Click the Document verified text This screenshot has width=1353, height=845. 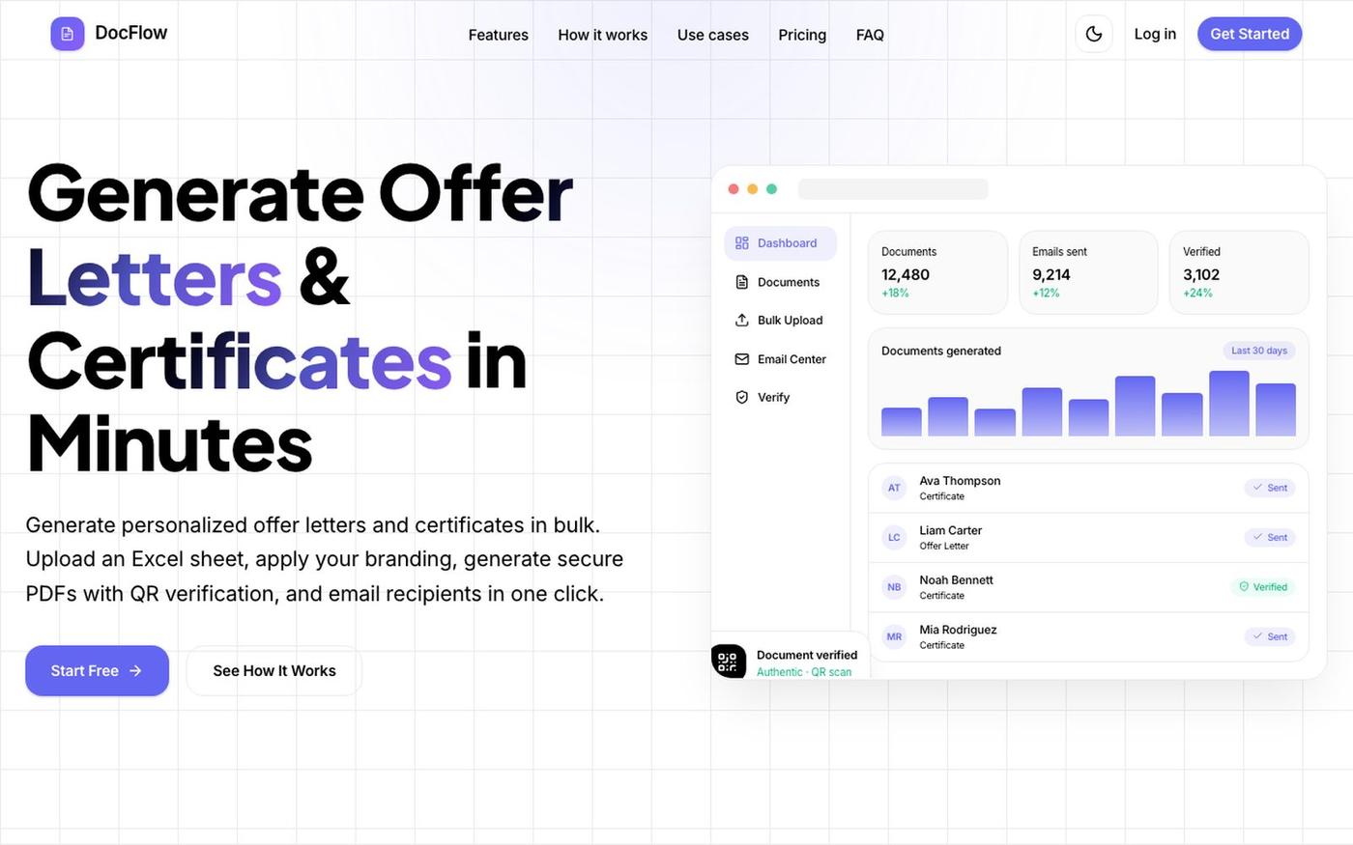pos(807,655)
